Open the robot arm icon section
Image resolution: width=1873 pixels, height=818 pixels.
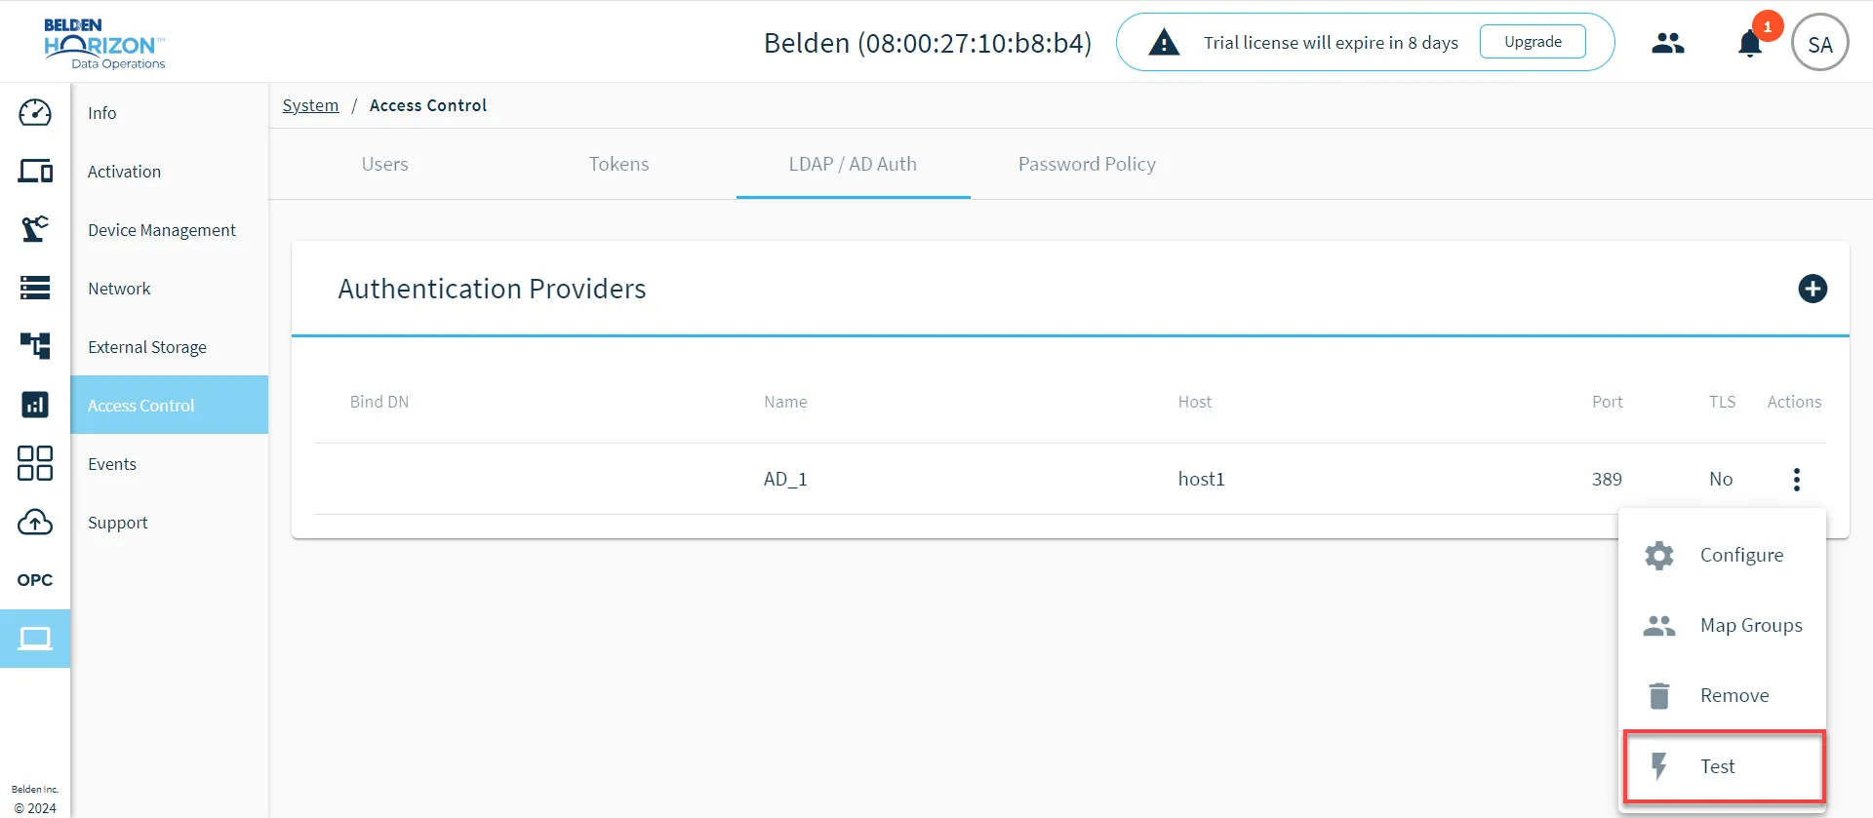pyautogui.click(x=35, y=229)
